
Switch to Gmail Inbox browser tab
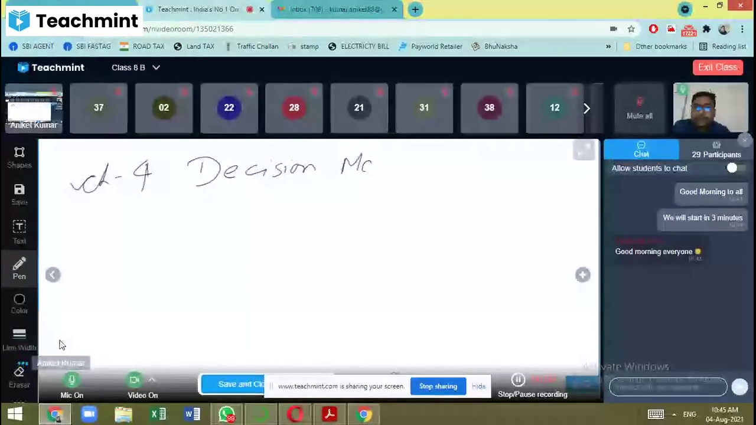(336, 9)
